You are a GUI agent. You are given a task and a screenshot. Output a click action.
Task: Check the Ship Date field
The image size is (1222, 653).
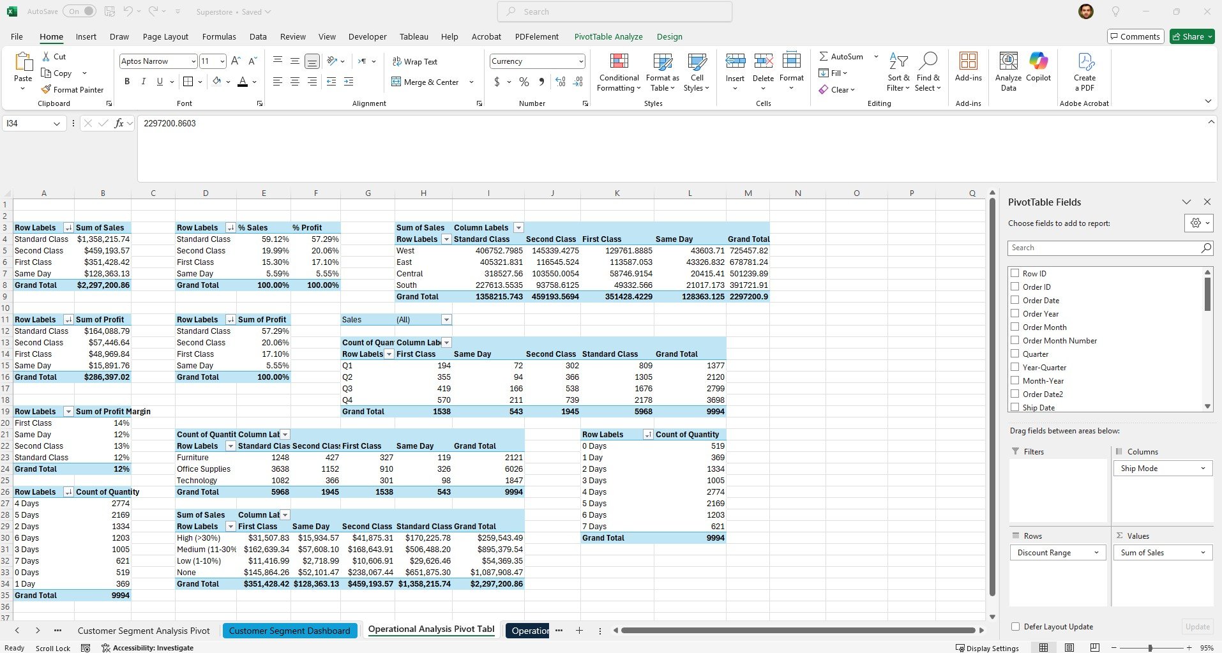click(1015, 407)
